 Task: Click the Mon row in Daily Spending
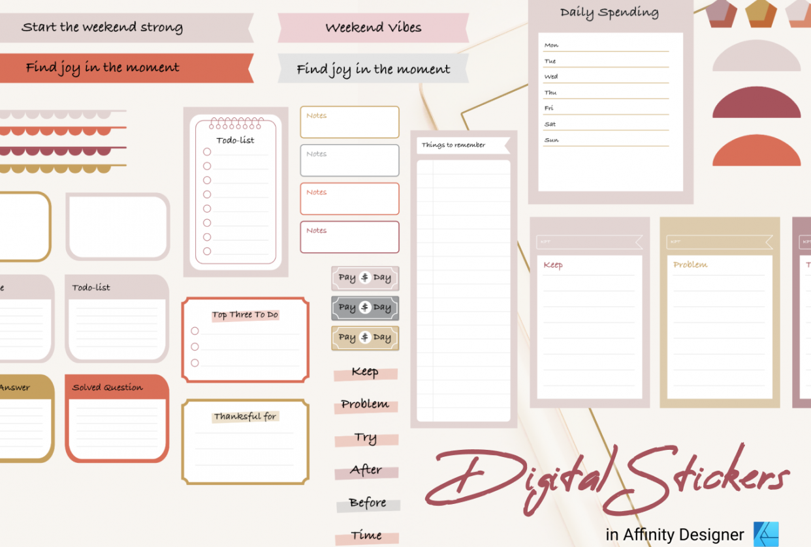coord(606,45)
